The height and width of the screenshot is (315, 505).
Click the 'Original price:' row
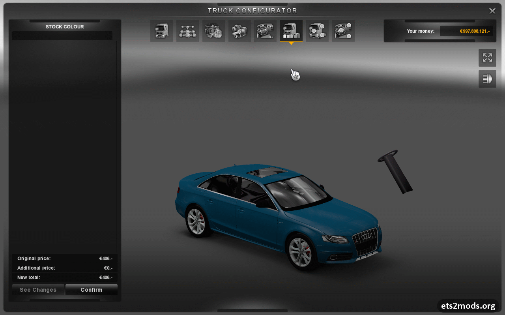tap(65, 259)
